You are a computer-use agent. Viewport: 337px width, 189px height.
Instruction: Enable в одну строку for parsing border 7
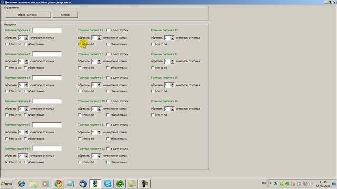click(108, 30)
